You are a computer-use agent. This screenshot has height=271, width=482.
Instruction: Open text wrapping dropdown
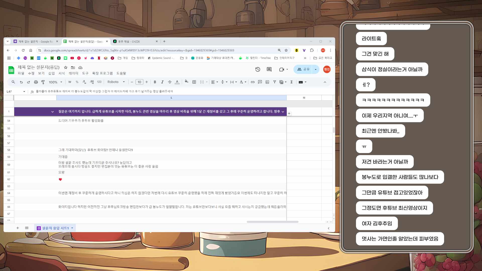click(233, 82)
